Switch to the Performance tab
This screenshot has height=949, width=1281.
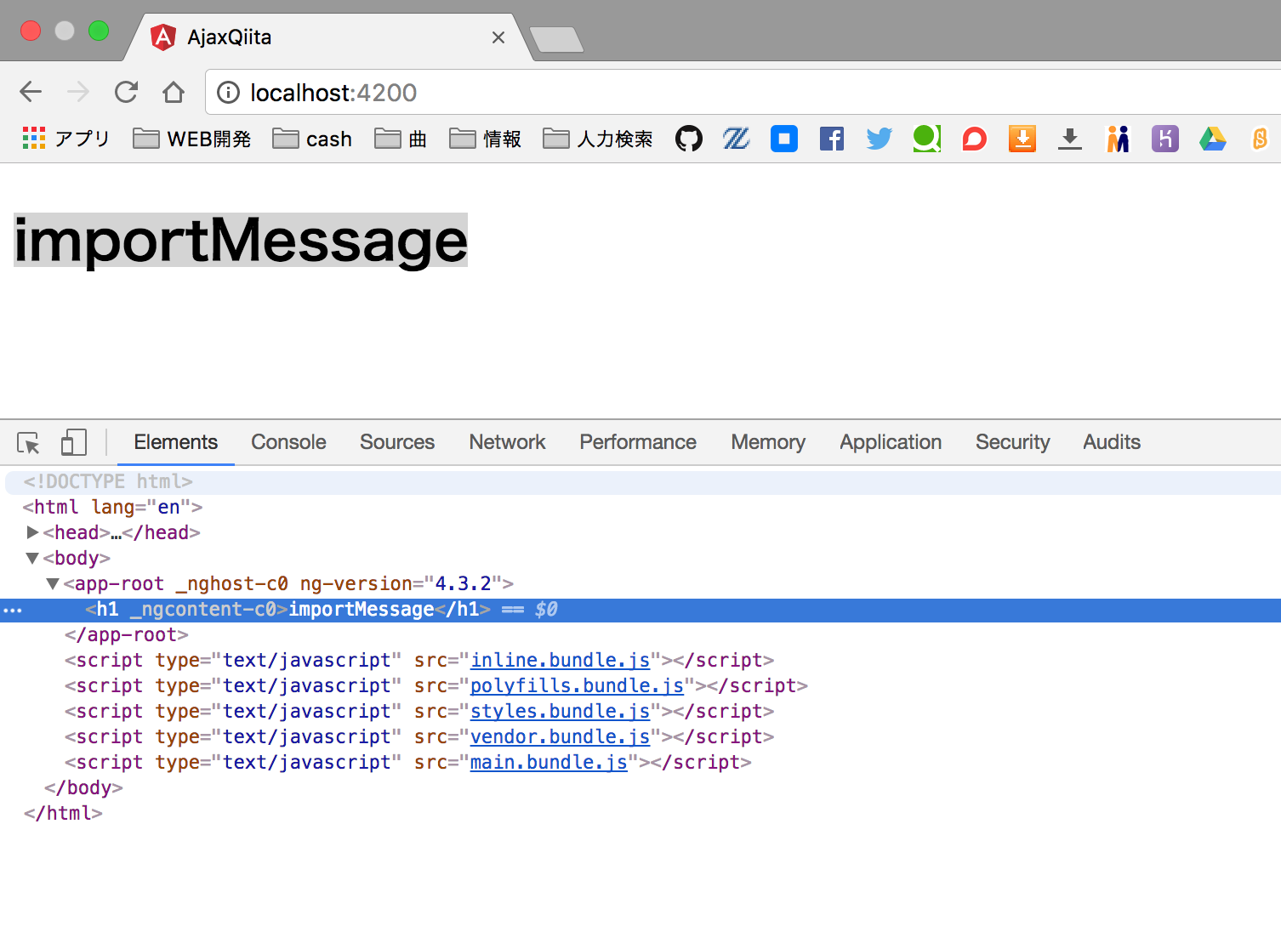(x=638, y=442)
